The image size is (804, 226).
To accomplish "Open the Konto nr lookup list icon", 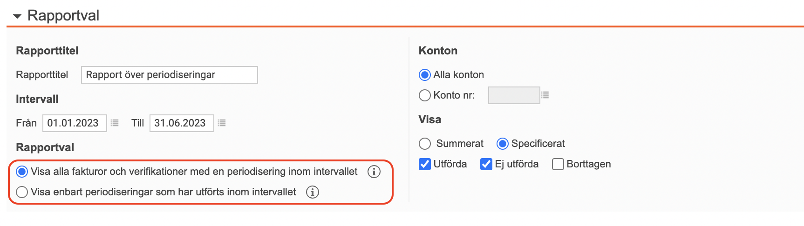I will point(545,95).
